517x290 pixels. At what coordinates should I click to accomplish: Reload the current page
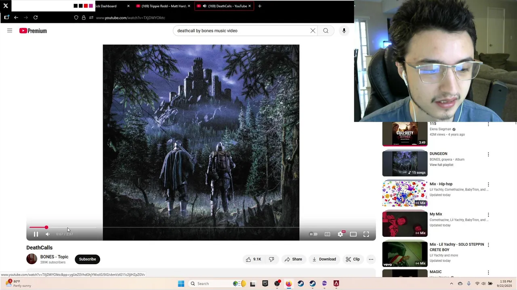click(36, 18)
